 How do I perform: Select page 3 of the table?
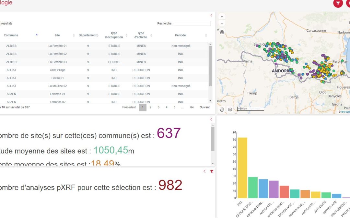[158, 107]
